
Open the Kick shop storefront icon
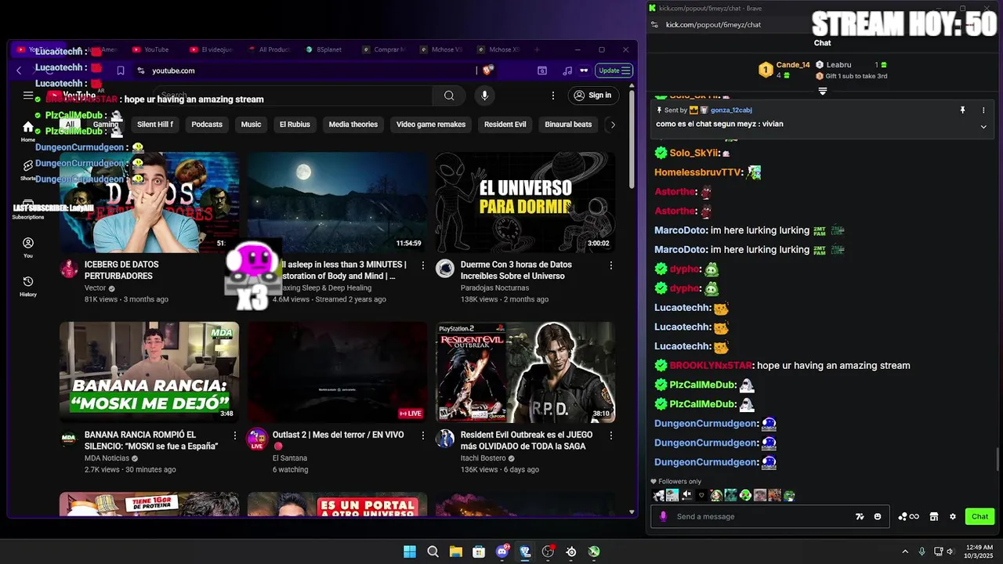click(x=933, y=516)
